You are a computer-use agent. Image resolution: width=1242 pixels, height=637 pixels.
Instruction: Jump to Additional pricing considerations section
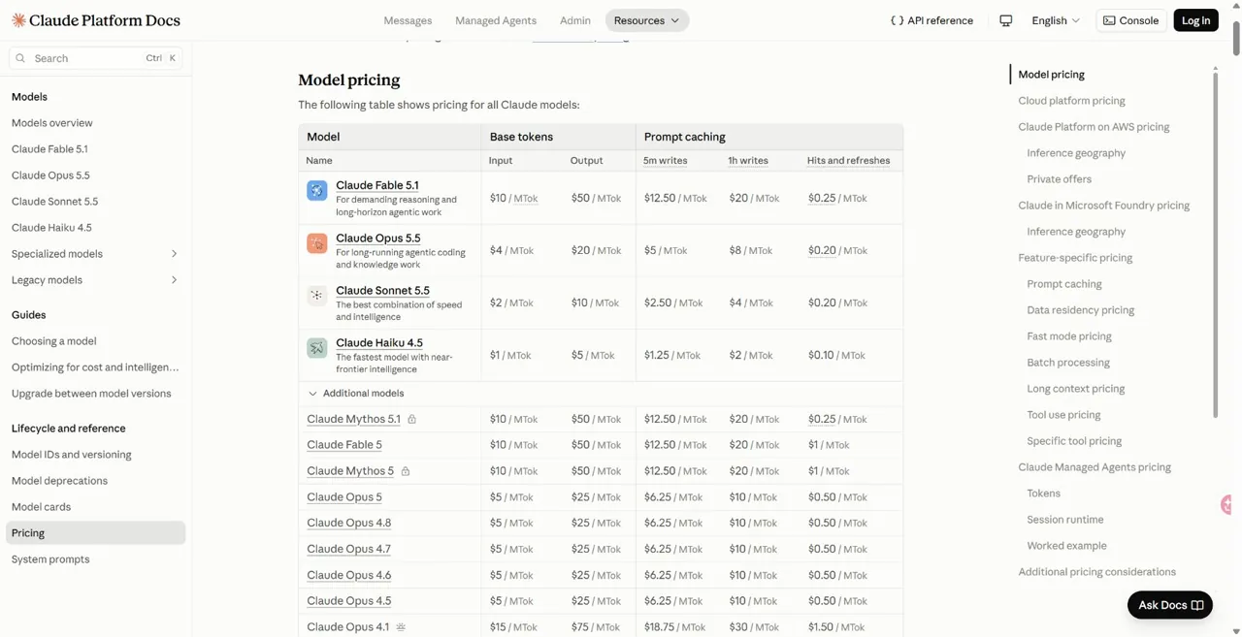pos(1096,572)
